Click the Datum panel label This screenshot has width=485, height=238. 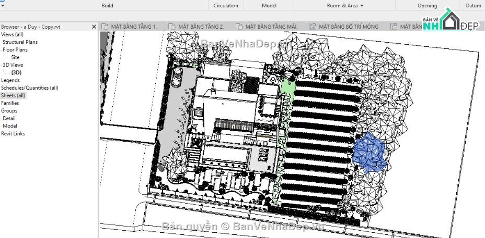click(x=474, y=6)
